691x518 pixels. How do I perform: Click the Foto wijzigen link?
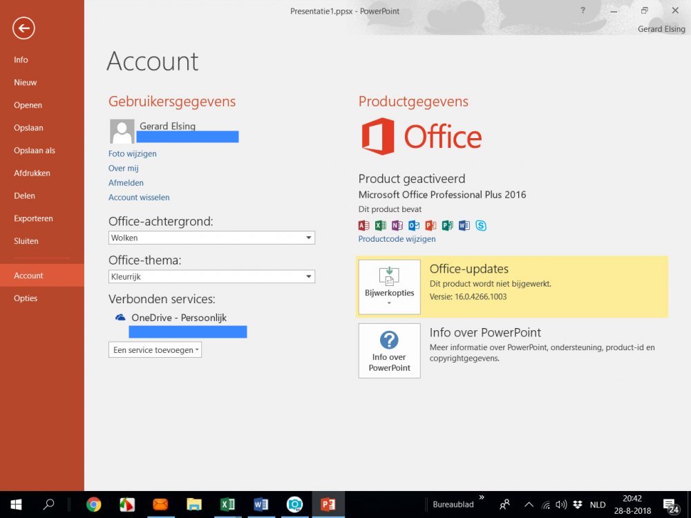coord(133,153)
